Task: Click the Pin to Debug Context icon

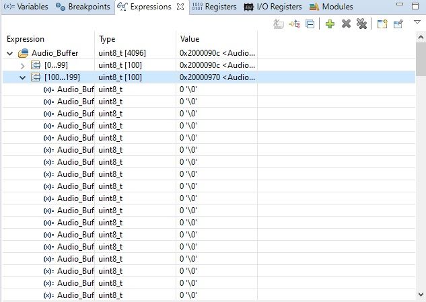Action: pos(398,24)
